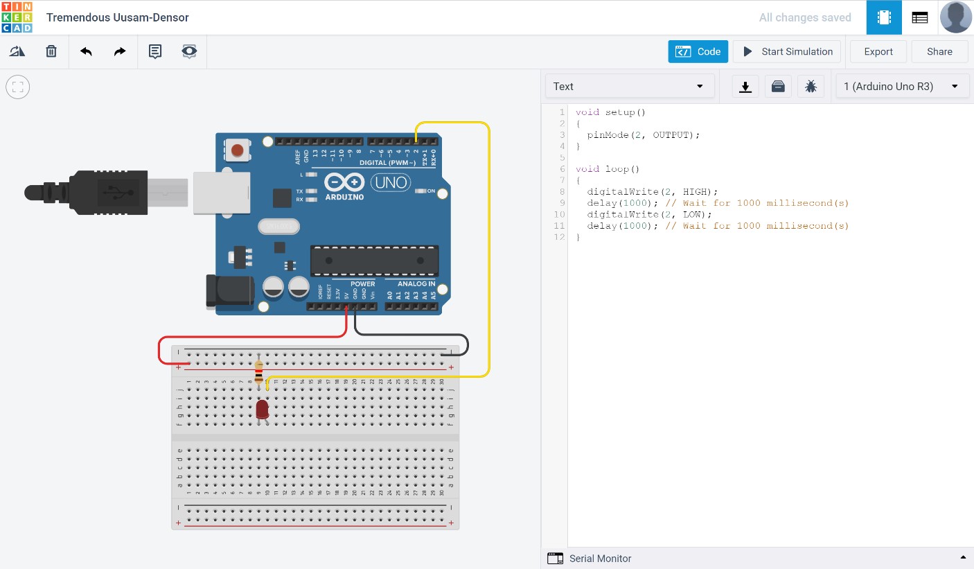Click code line digitalWrite(2, HIGH);
The height and width of the screenshot is (569, 974).
pyautogui.click(x=653, y=191)
